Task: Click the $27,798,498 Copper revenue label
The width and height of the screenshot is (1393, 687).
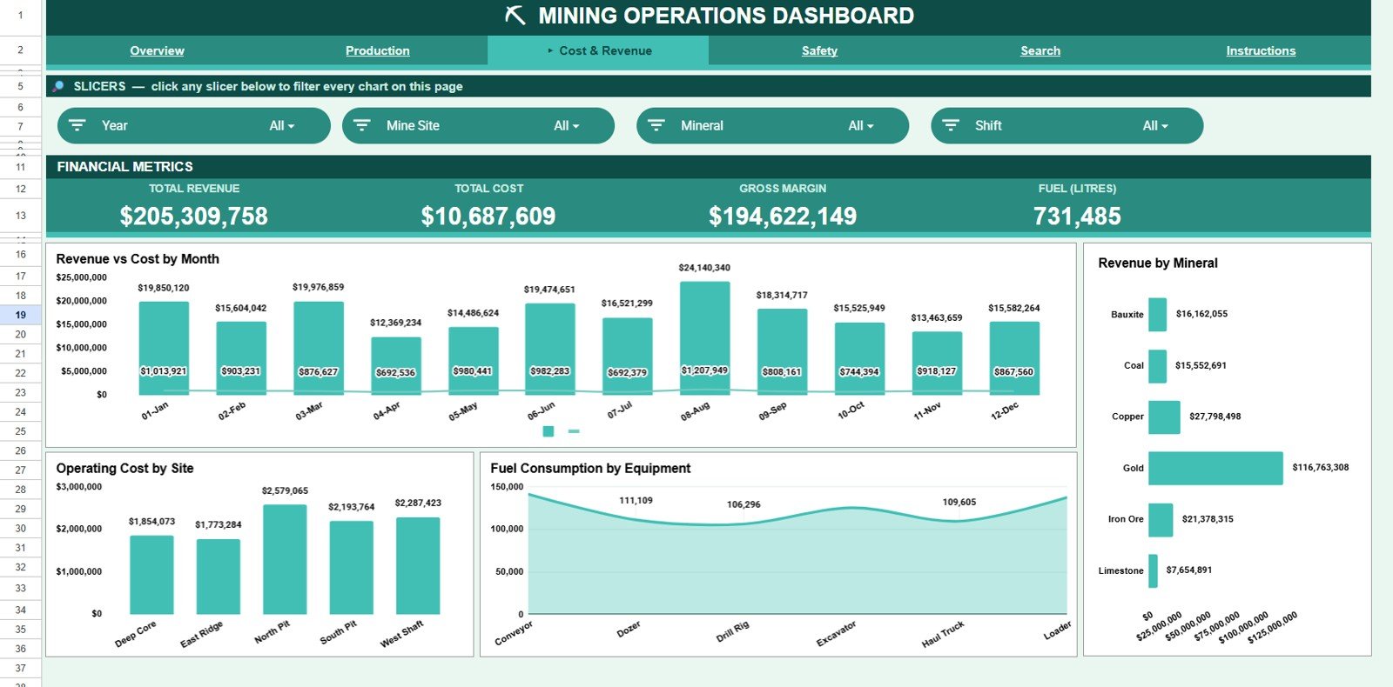Action: click(x=1215, y=417)
